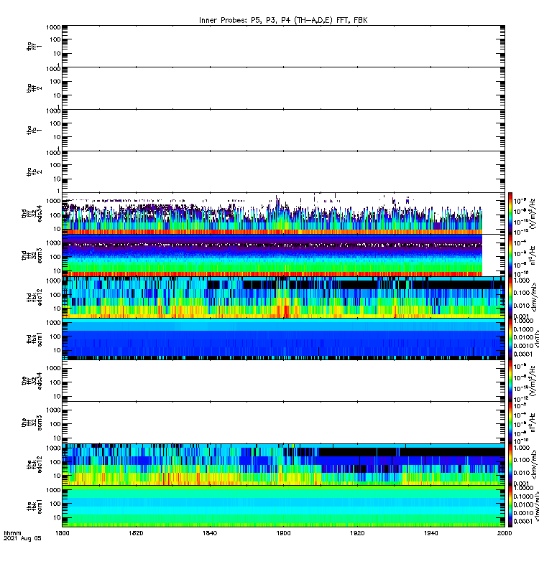
Task: Select the 'the fff 32 scm3' panel label
Action: point(32,423)
